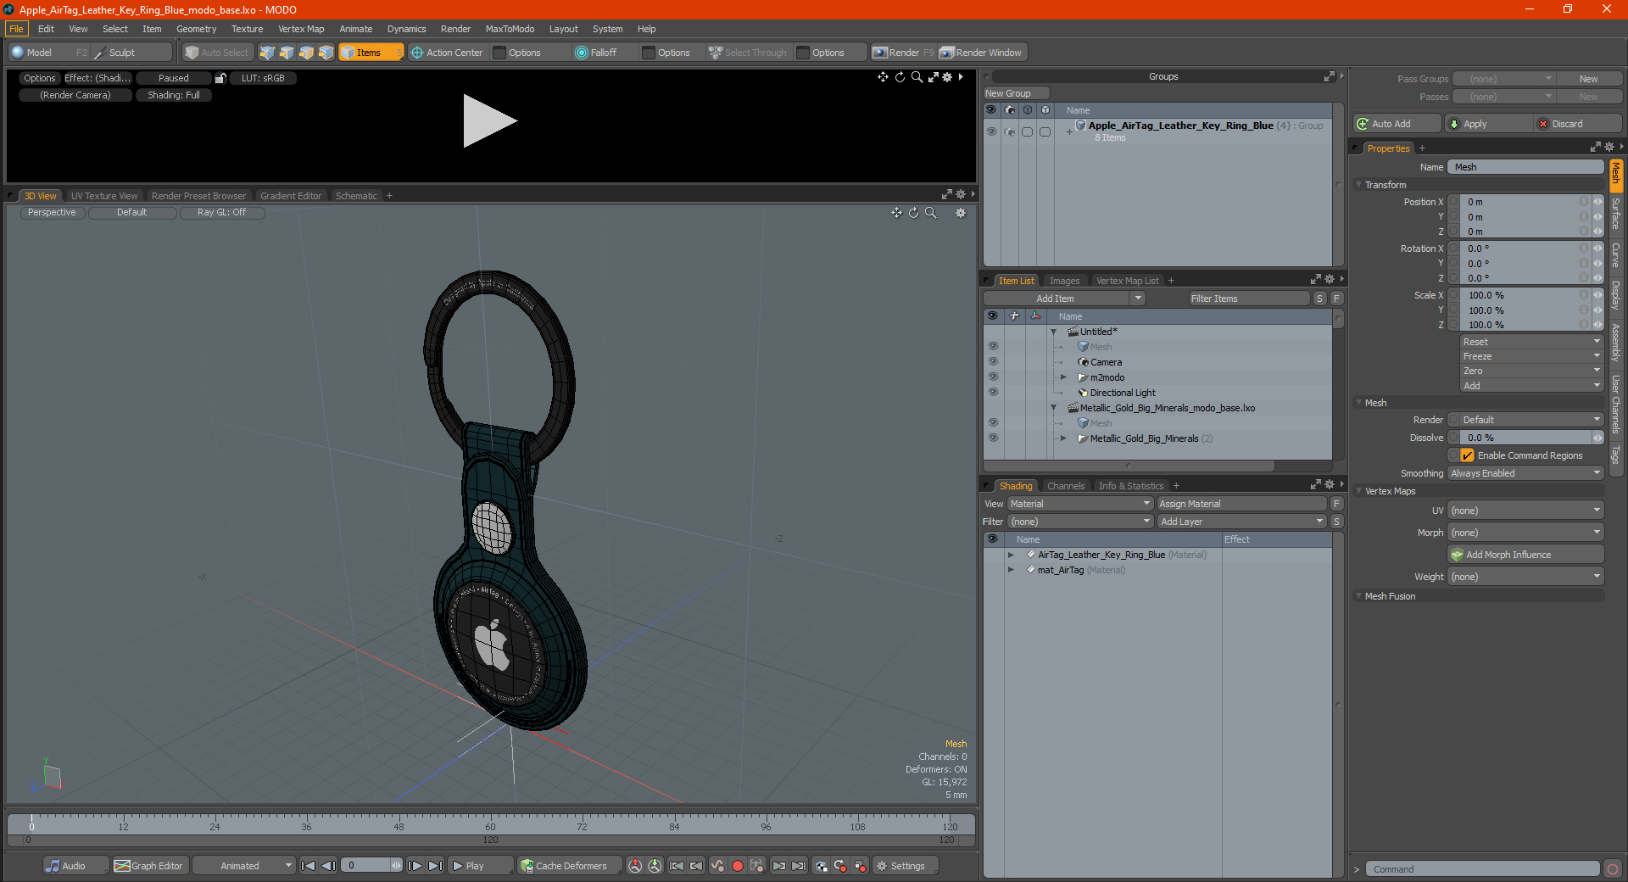Viewport: 1628px width, 882px height.
Task: Open the Action Center tool
Action: pos(447,53)
